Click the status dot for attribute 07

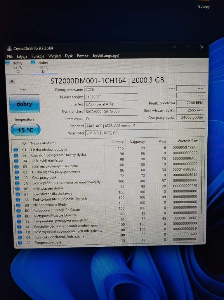tap(17, 172)
